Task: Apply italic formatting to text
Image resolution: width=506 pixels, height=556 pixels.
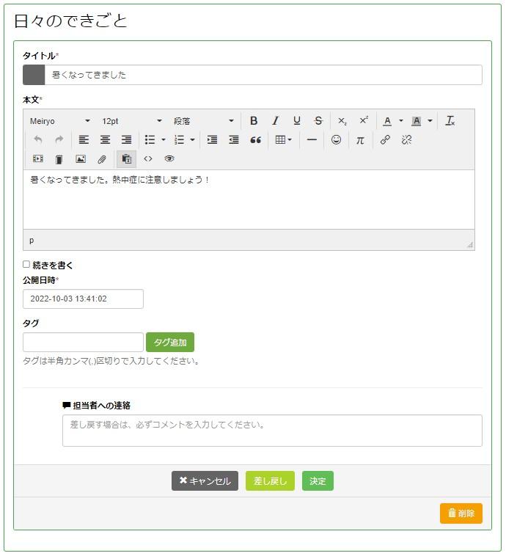Action: click(275, 121)
